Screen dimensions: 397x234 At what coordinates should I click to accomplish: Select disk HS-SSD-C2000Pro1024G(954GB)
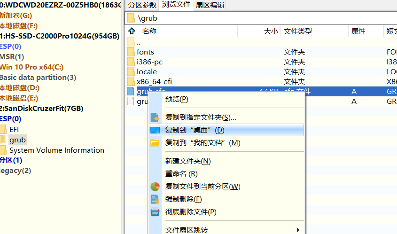(60, 36)
